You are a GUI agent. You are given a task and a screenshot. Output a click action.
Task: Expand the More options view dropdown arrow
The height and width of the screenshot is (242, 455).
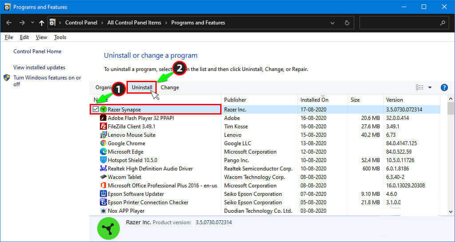(x=430, y=87)
